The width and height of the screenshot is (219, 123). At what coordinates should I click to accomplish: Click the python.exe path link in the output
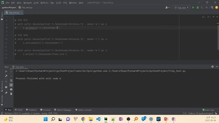pyautogui.click(x=62, y=71)
